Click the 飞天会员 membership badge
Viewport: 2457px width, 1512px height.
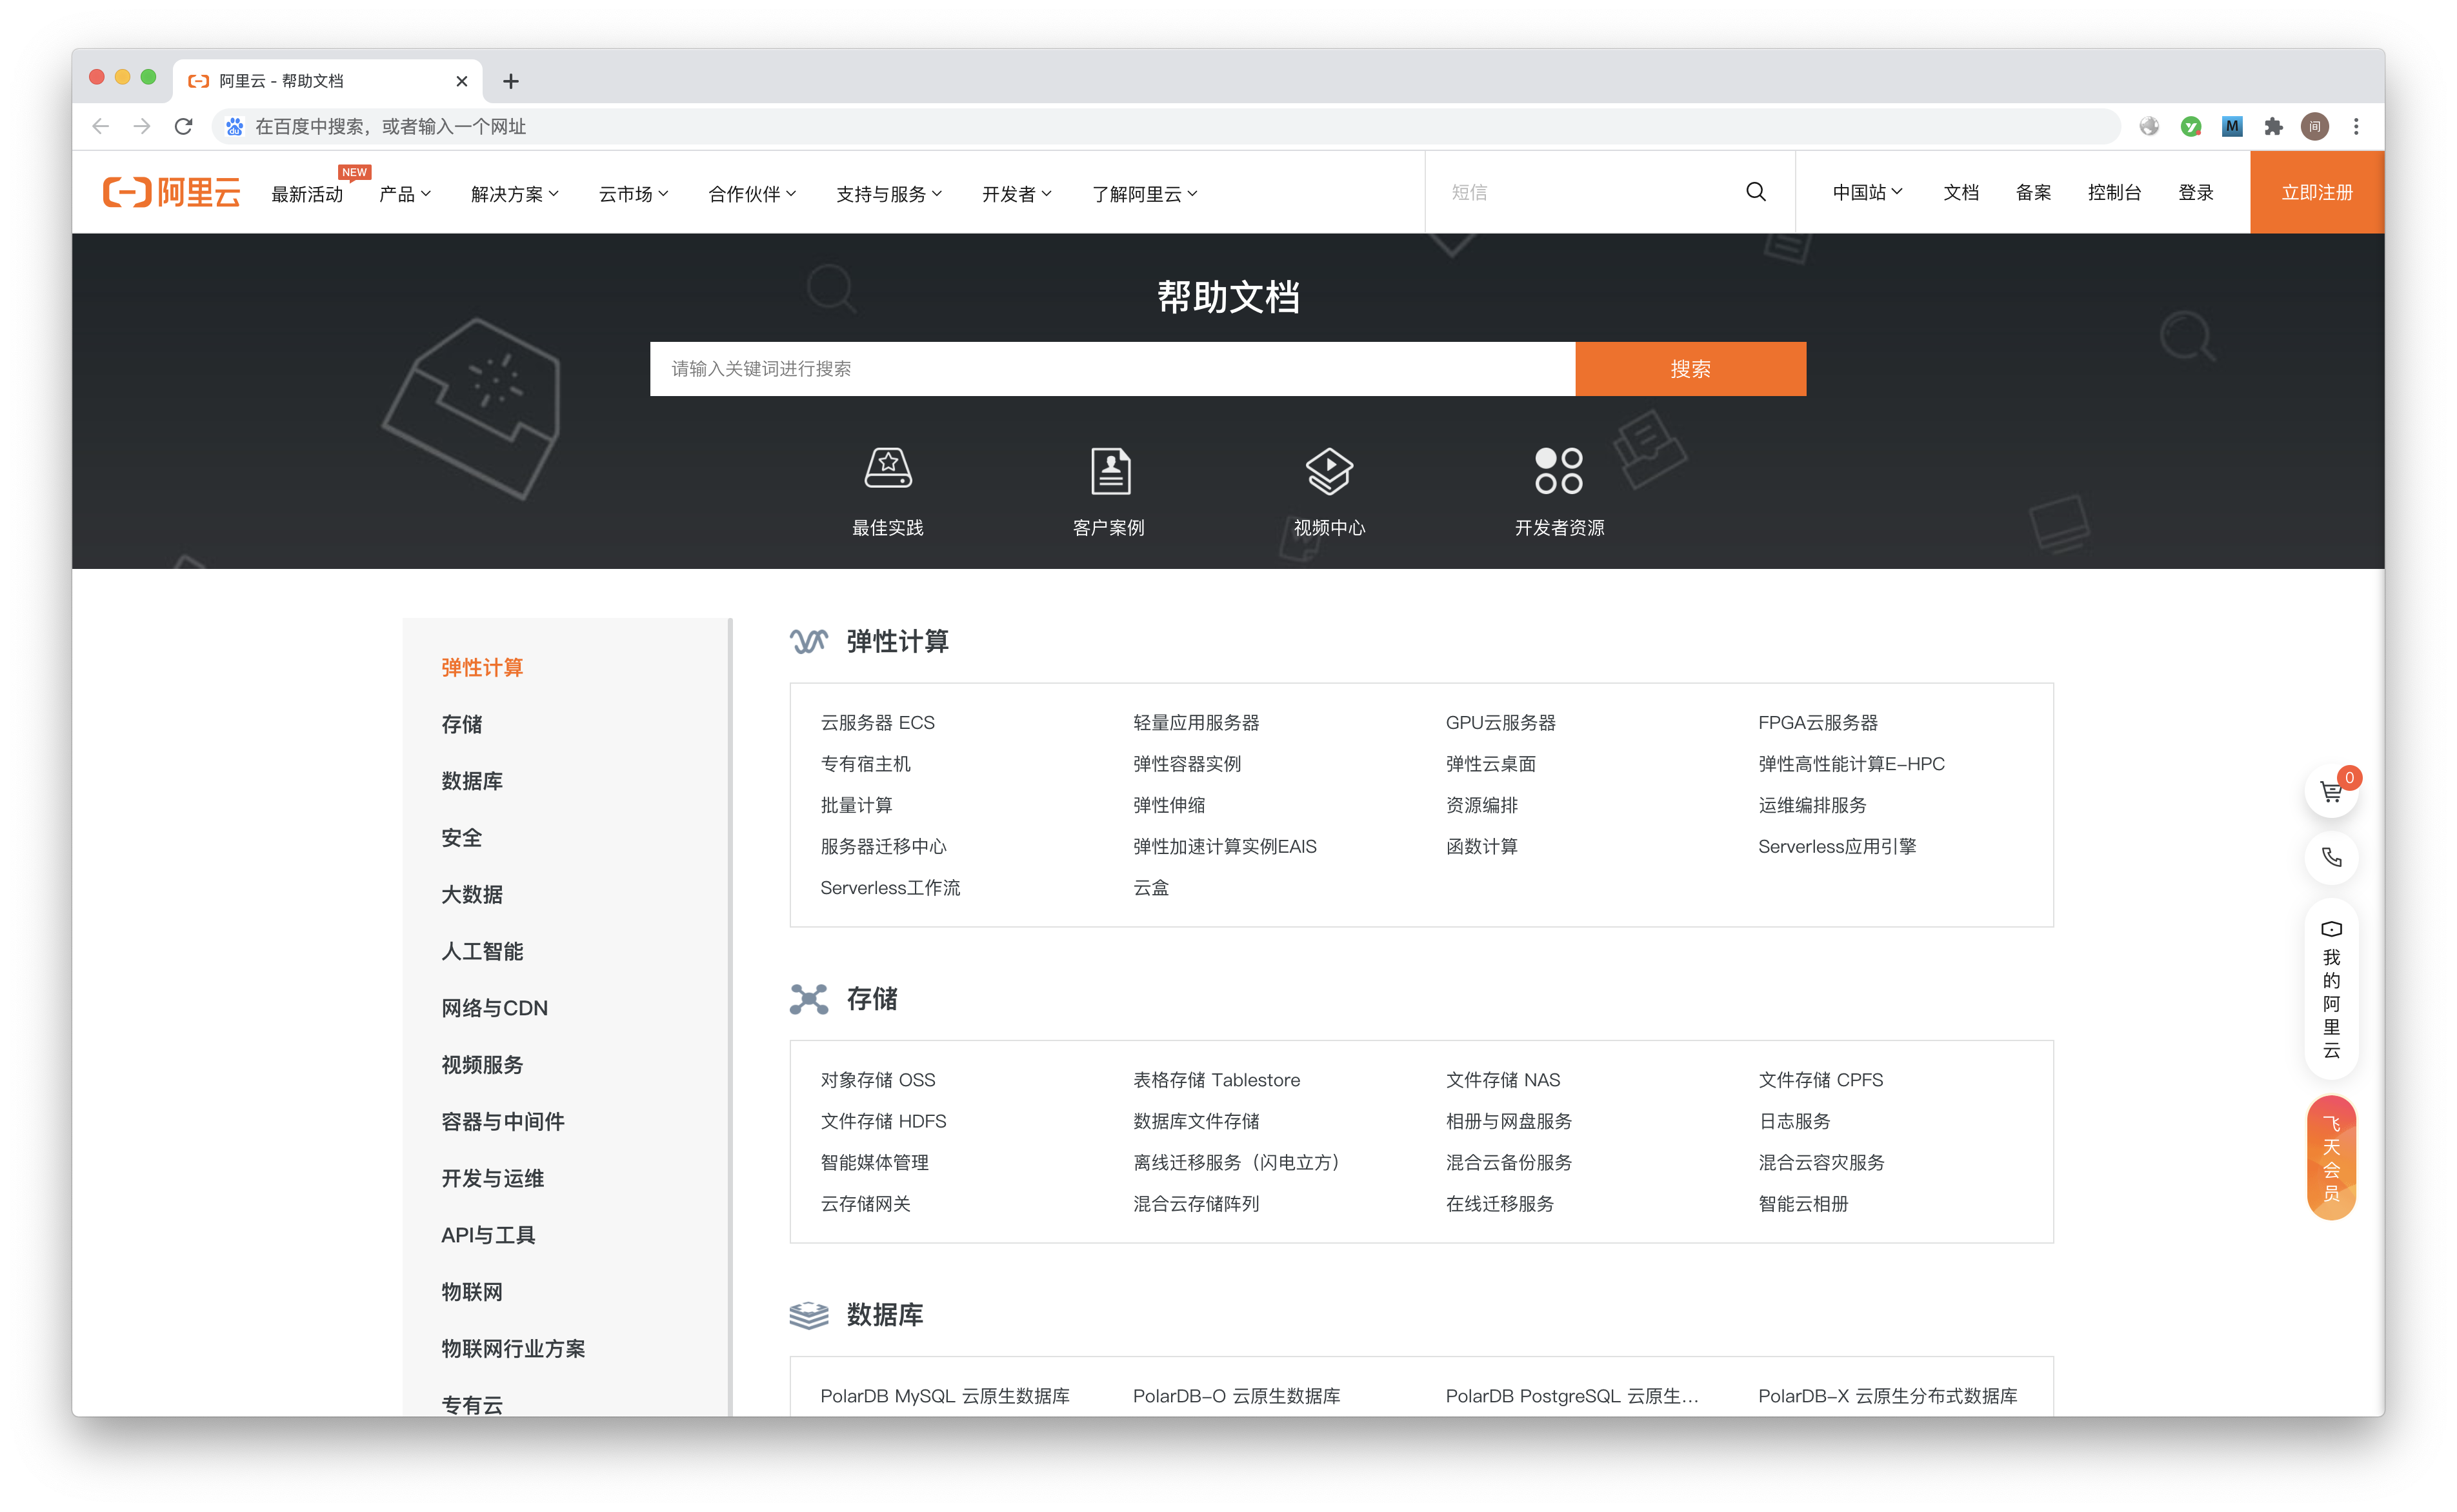(2331, 1157)
